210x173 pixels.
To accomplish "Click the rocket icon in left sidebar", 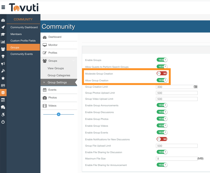I will 3,27.
